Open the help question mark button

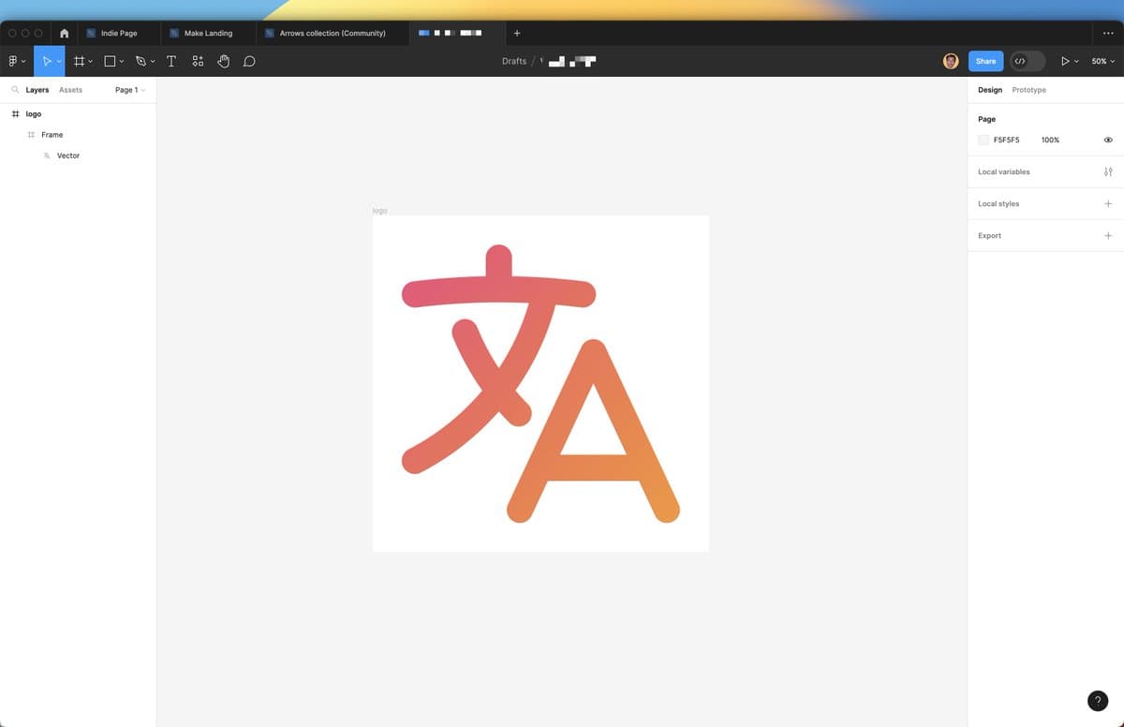[x=1098, y=701]
